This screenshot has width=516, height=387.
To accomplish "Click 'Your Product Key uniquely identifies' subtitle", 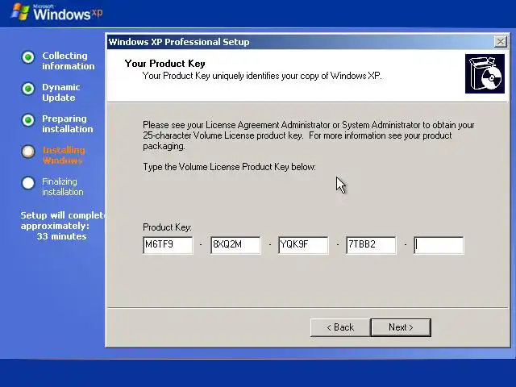I will coord(262,76).
